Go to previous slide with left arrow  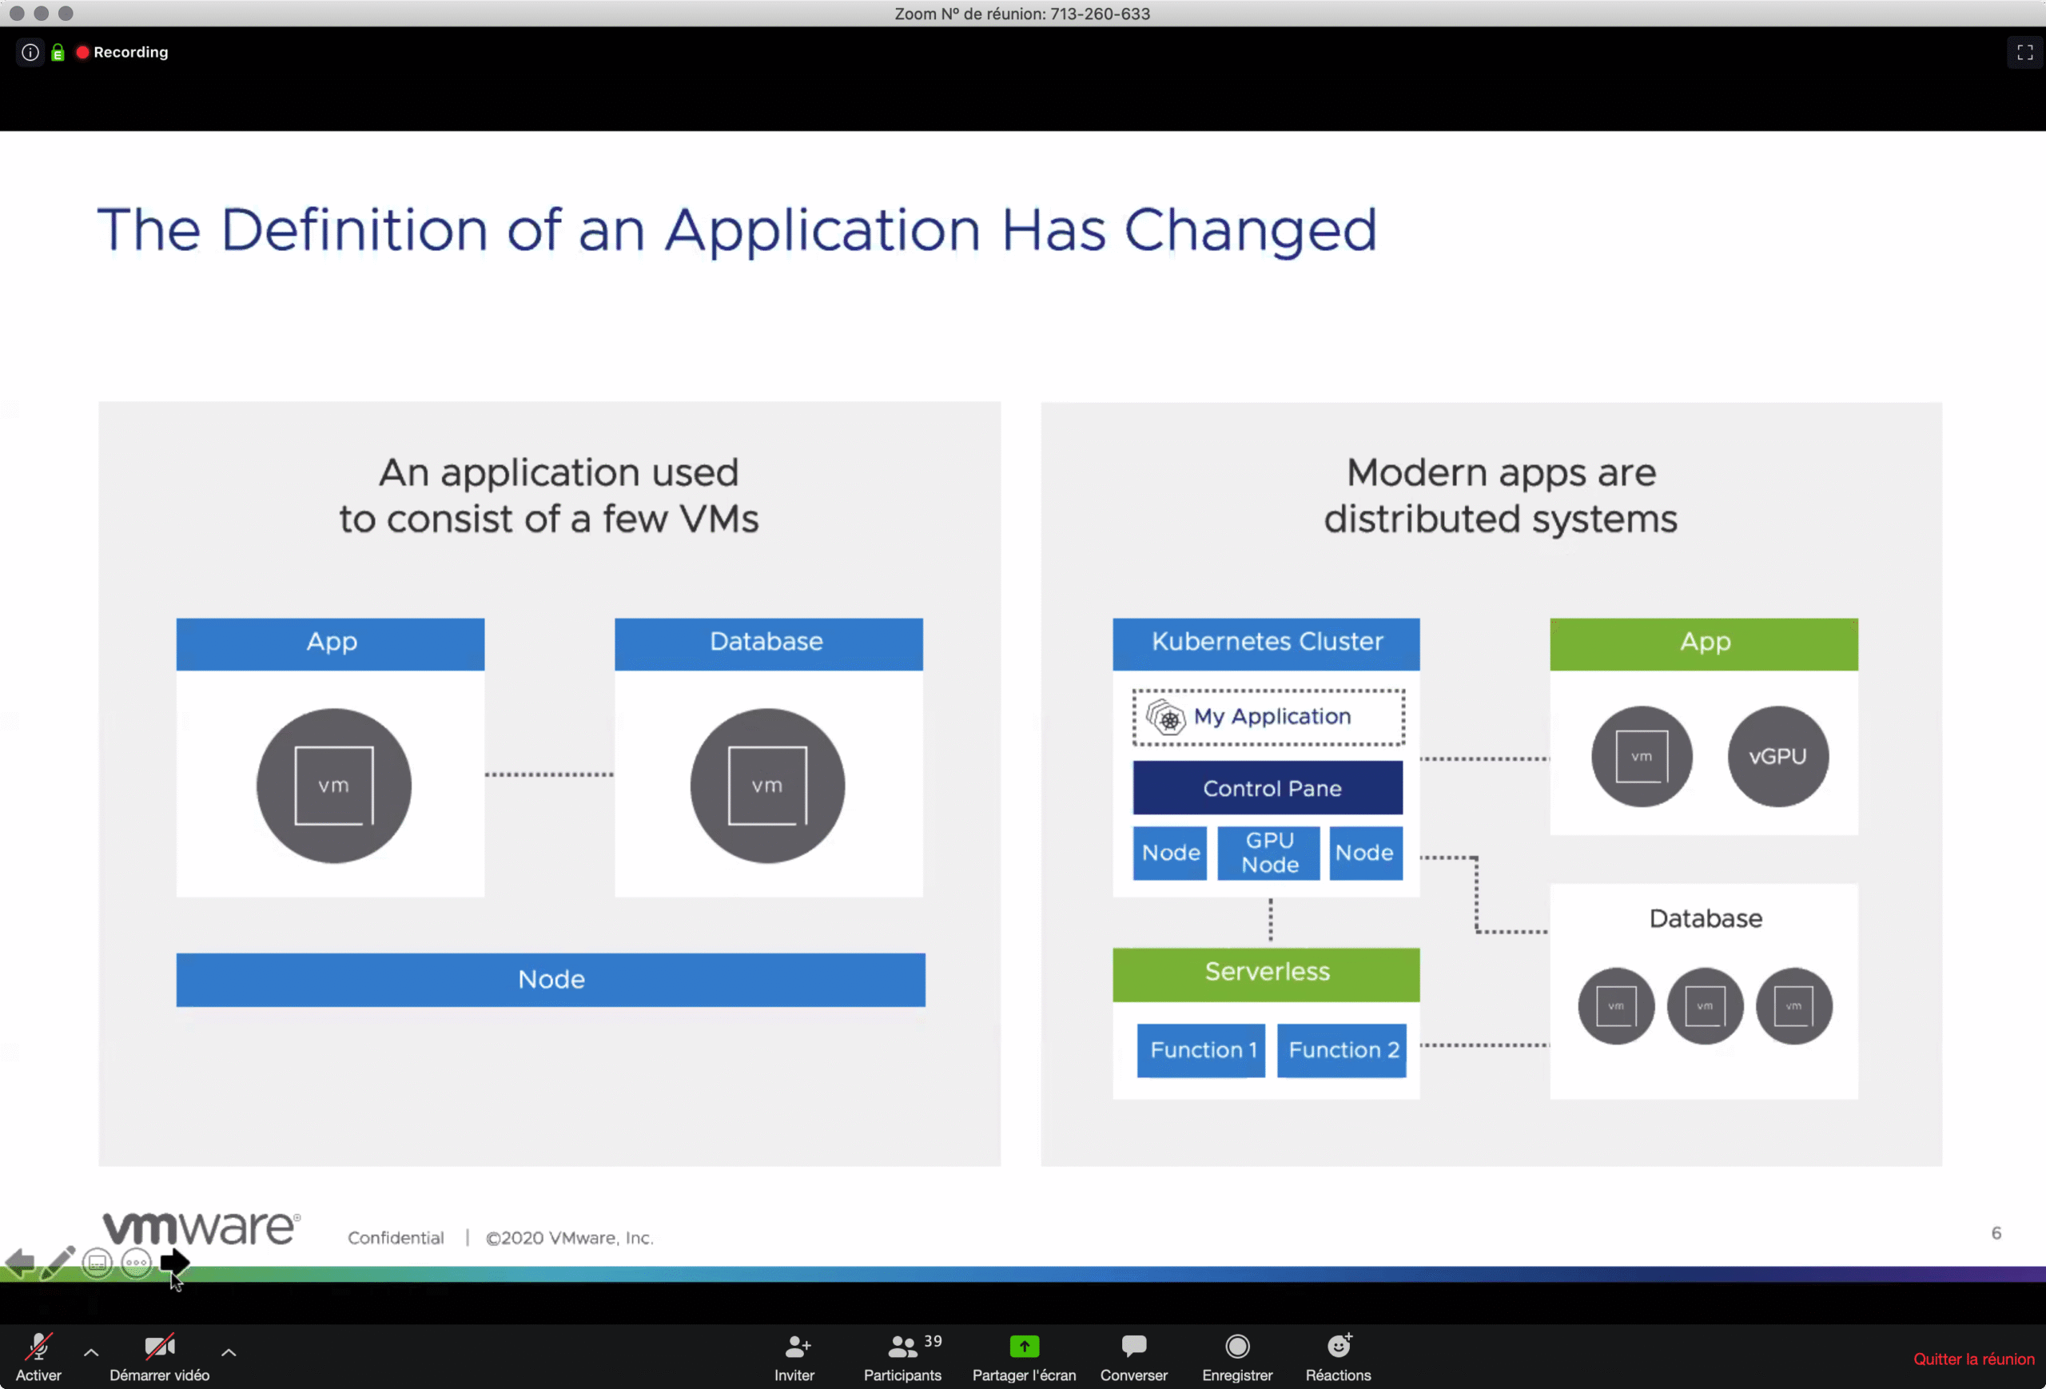(x=19, y=1264)
